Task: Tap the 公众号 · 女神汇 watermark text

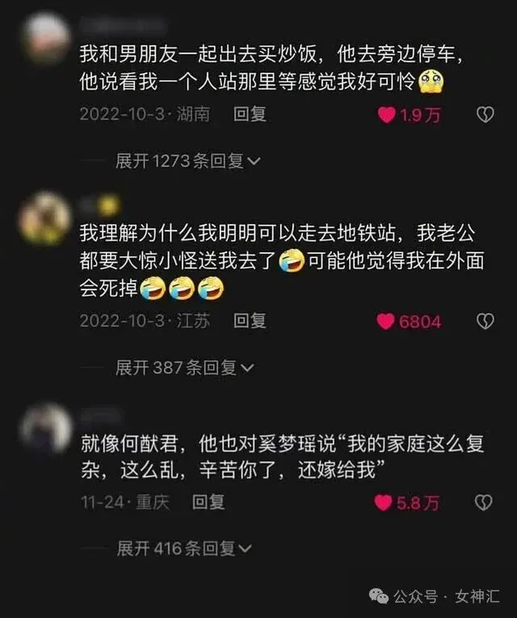Action: (x=447, y=596)
